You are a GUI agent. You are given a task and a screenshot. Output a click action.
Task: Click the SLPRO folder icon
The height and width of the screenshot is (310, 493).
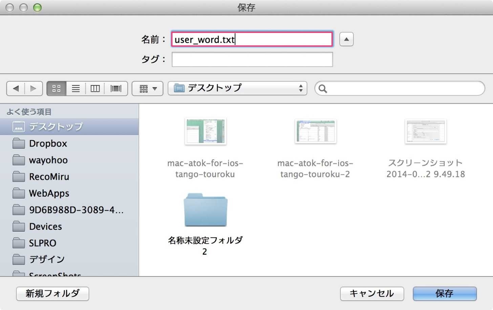(x=19, y=243)
